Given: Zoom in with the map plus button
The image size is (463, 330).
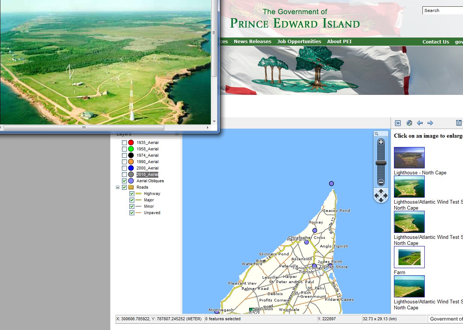Looking at the screenshot, I should point(381,142).
